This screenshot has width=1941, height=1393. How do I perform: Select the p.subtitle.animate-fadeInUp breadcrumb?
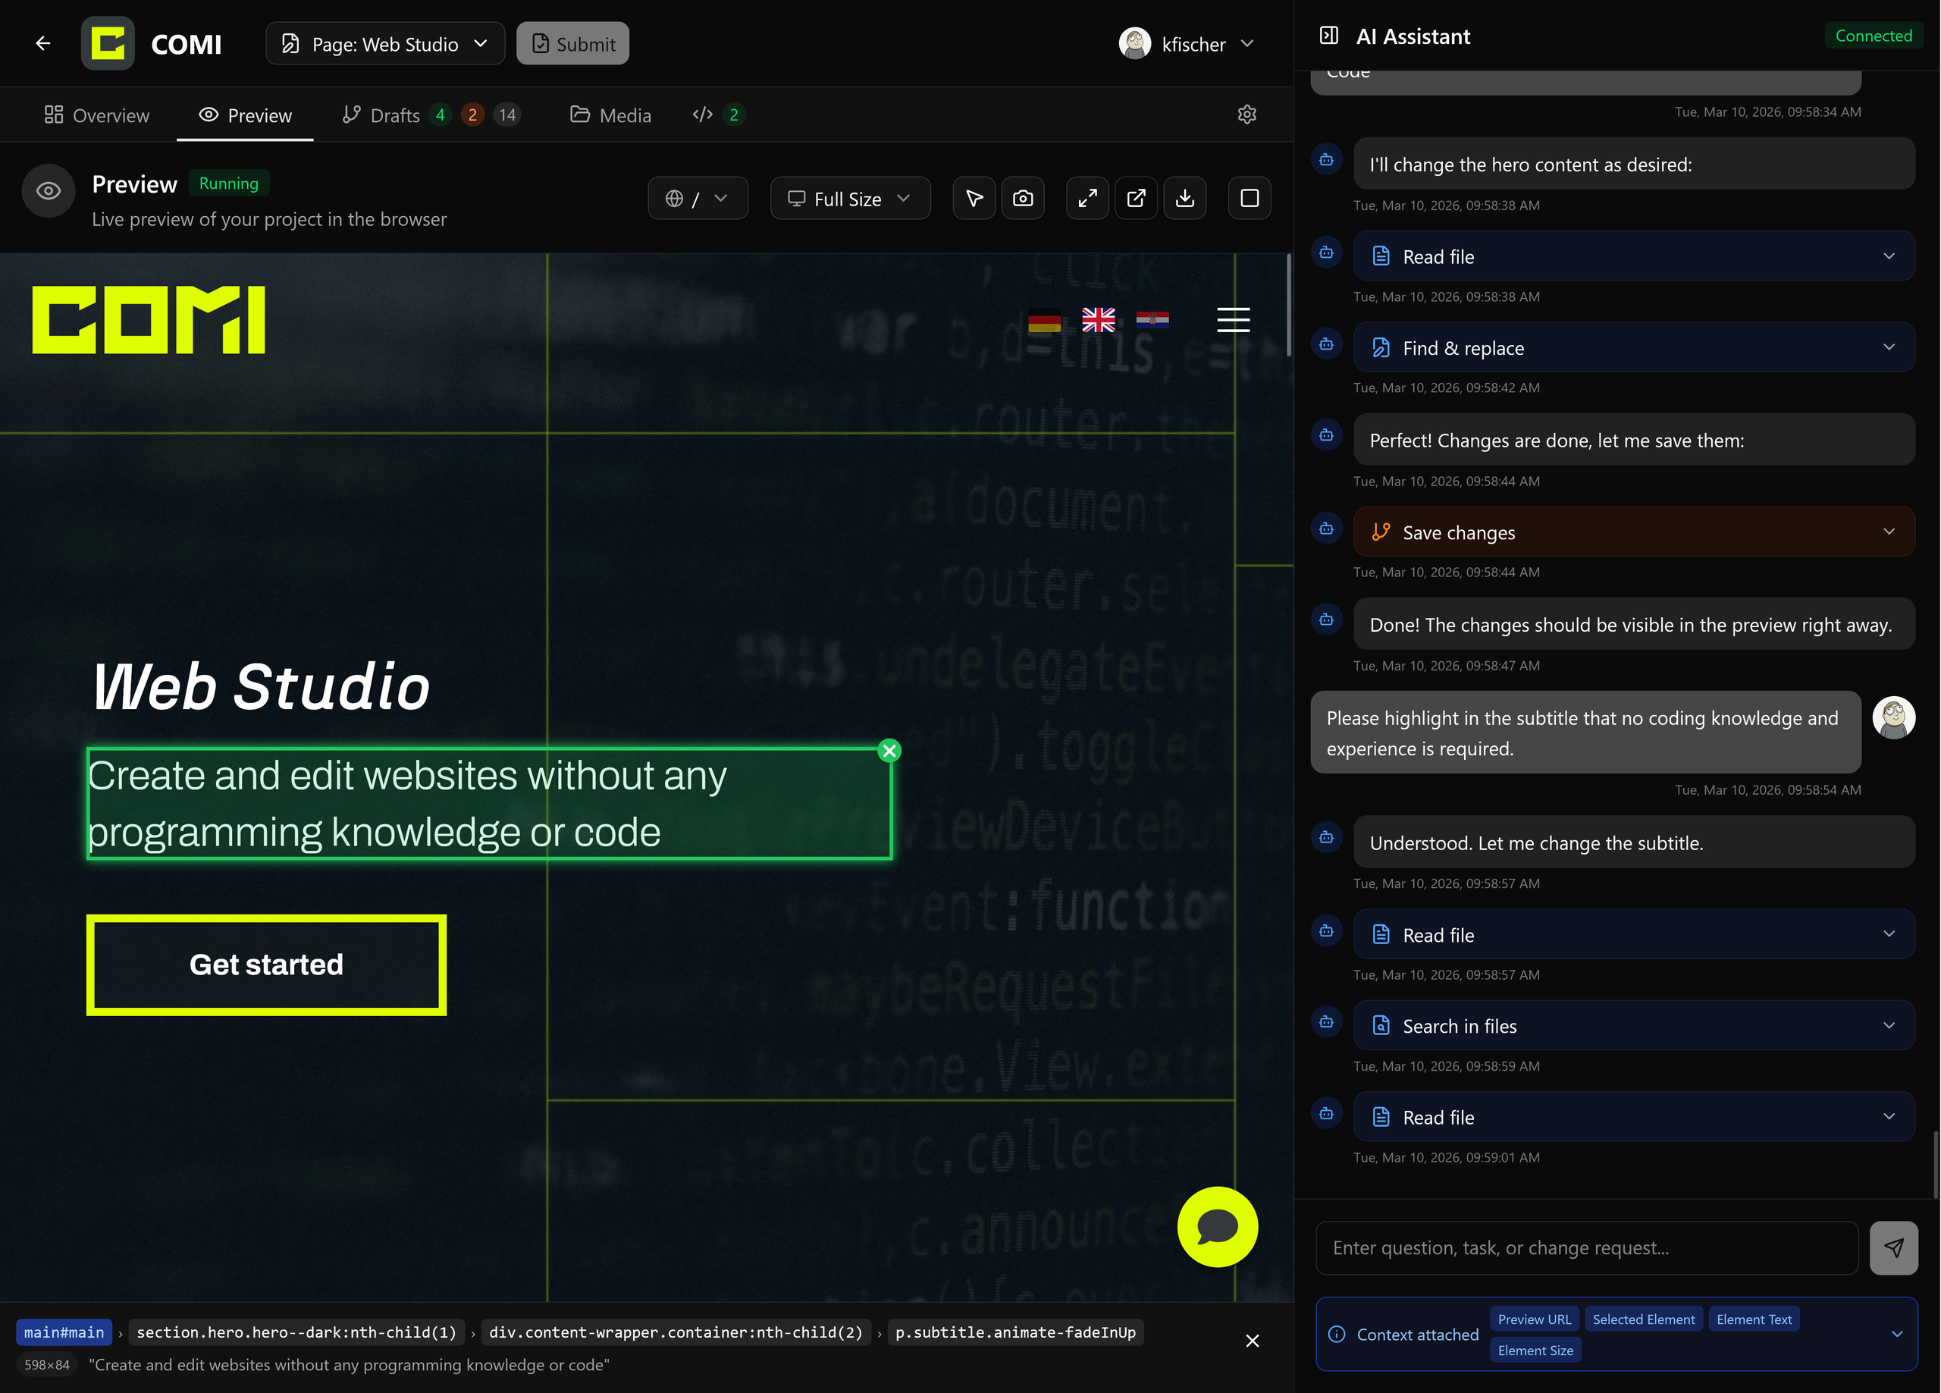1015,1332
